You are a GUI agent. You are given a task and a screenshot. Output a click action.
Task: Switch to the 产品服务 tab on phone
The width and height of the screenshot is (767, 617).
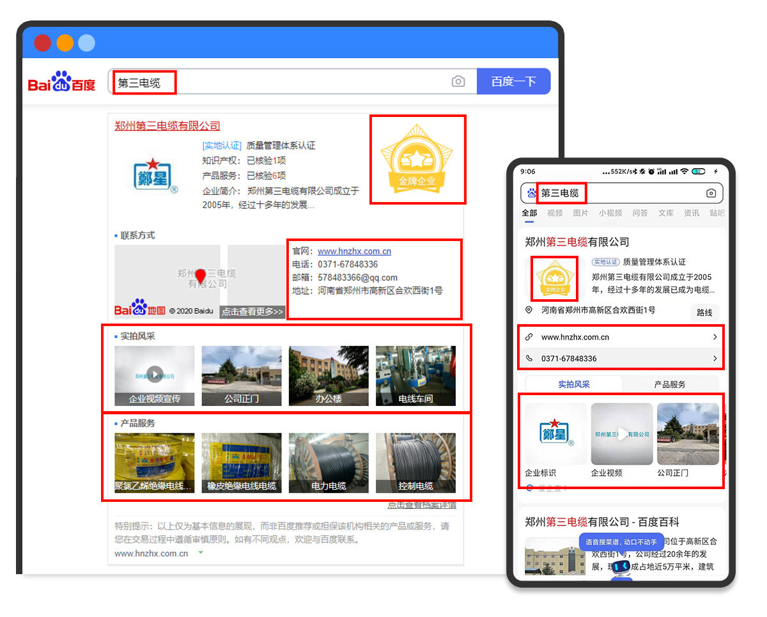tap(670, 384)
